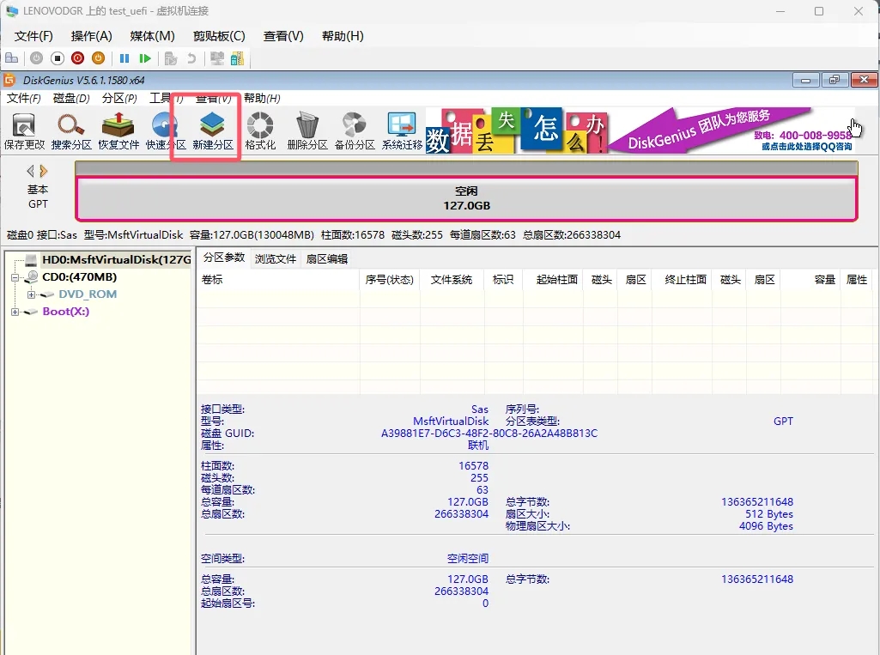Select CD0:(470MB) tree item
Viewport: 880px width, 655px height.
pos(80,276)
